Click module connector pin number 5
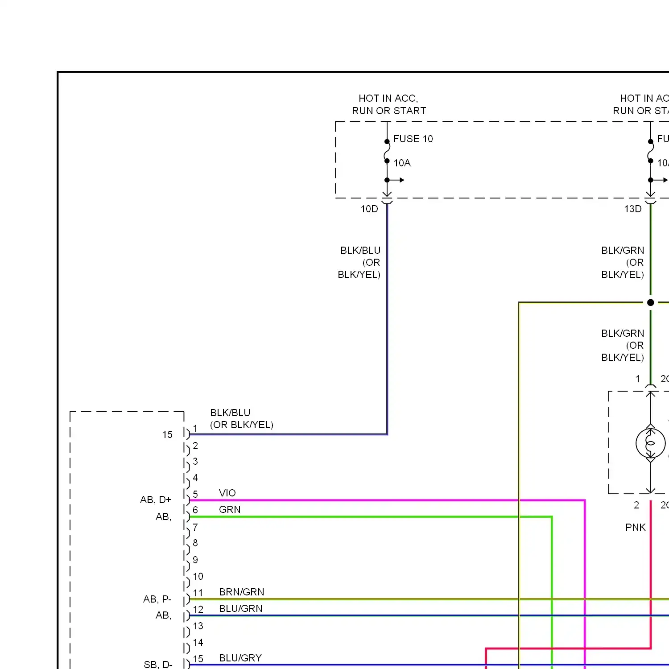The image size is (669, 669). pos(195,494)
